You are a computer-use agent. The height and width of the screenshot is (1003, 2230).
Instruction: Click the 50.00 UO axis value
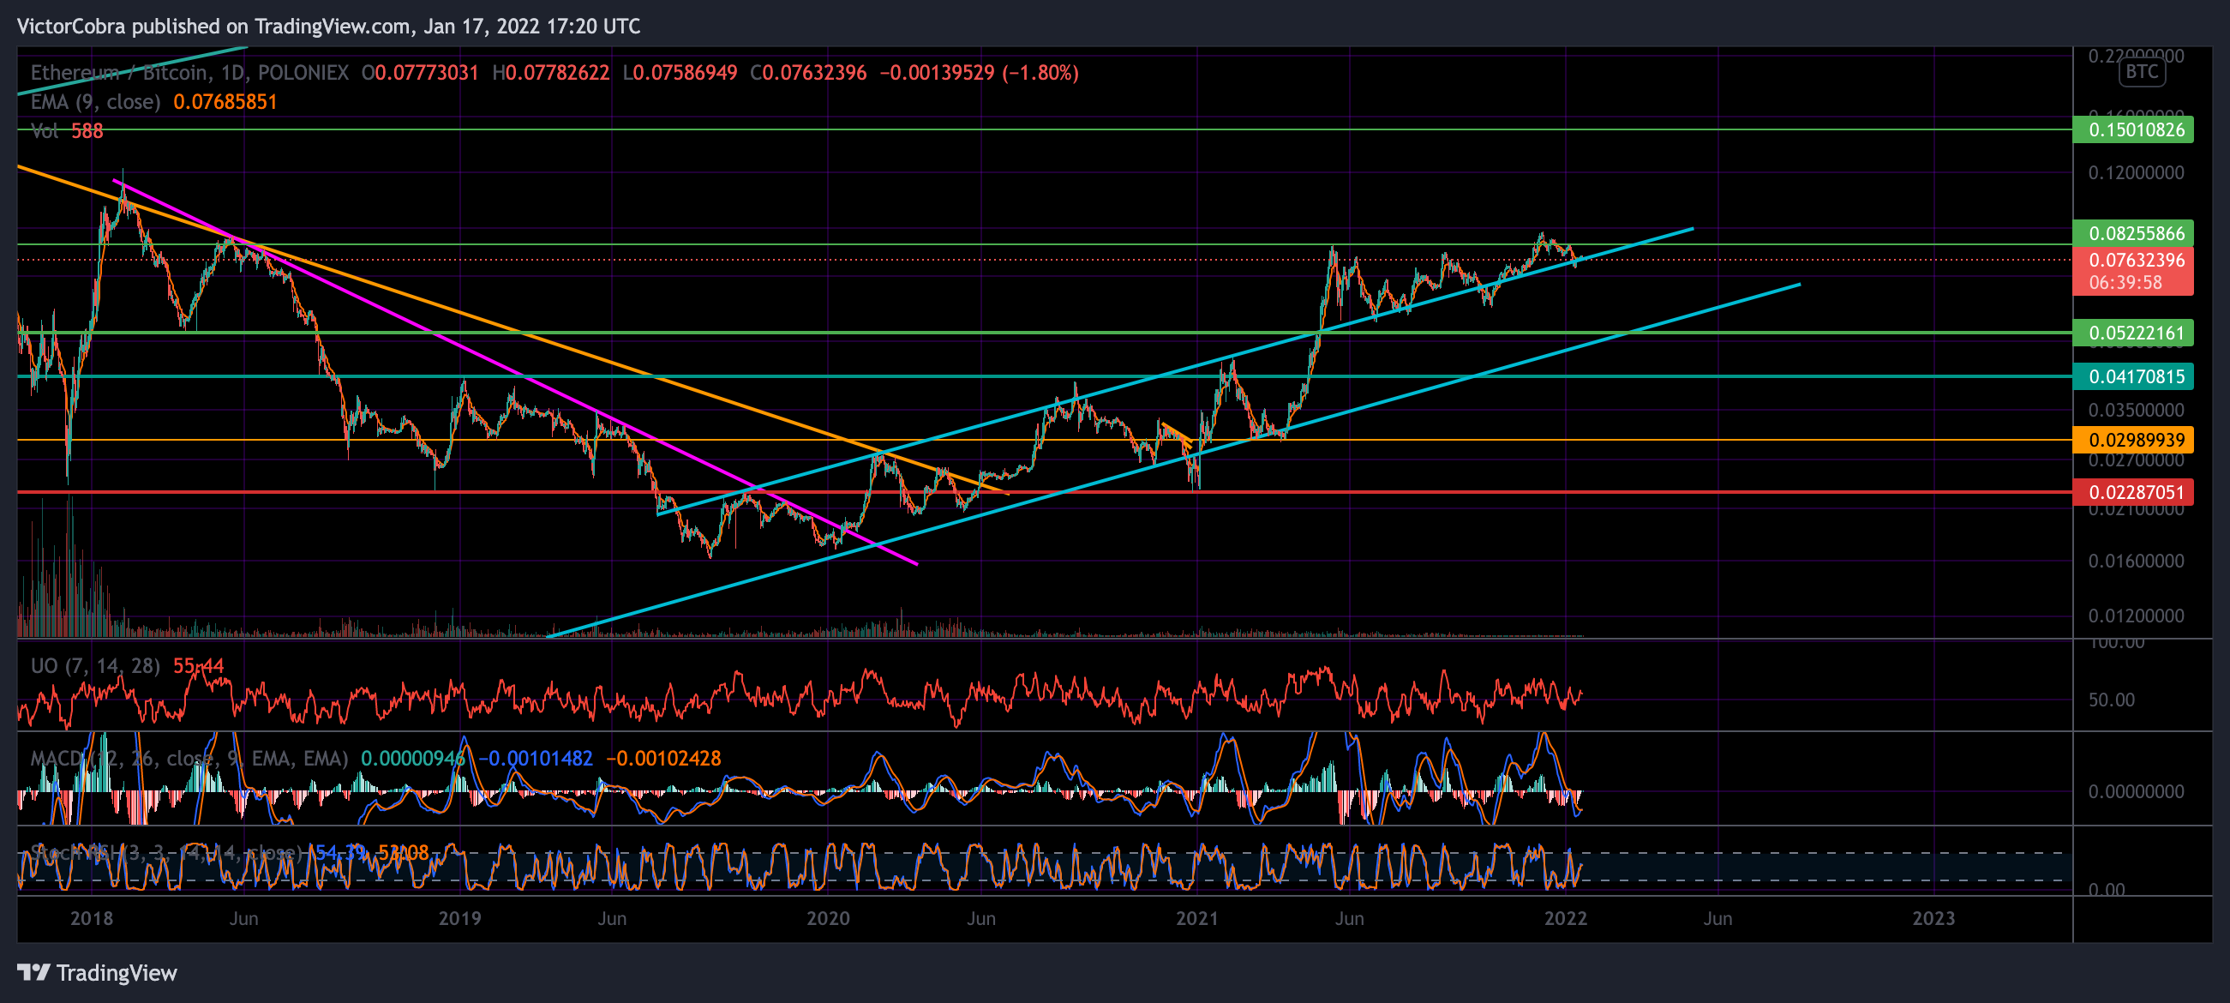click(2112, 700)
